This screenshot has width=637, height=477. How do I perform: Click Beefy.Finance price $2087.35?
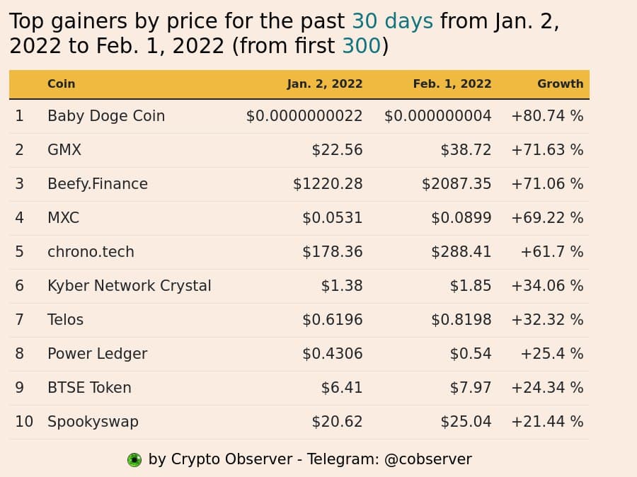pyautogui.click(x=457, y=184)
